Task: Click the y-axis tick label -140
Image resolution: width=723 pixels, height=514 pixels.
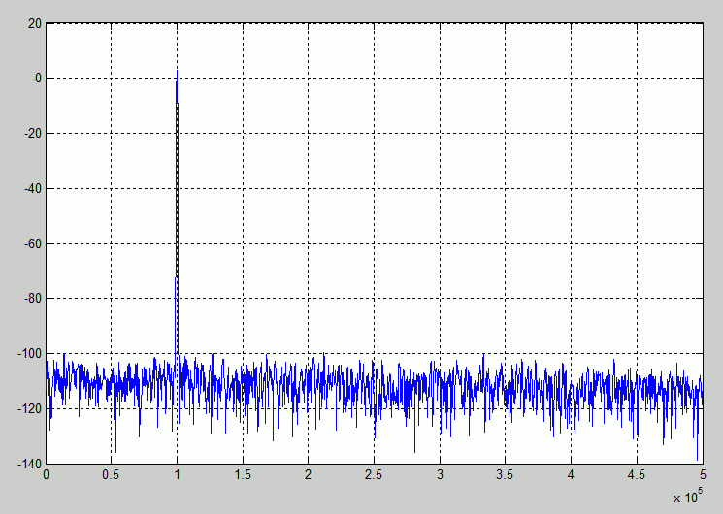Action: coord(29,465)
